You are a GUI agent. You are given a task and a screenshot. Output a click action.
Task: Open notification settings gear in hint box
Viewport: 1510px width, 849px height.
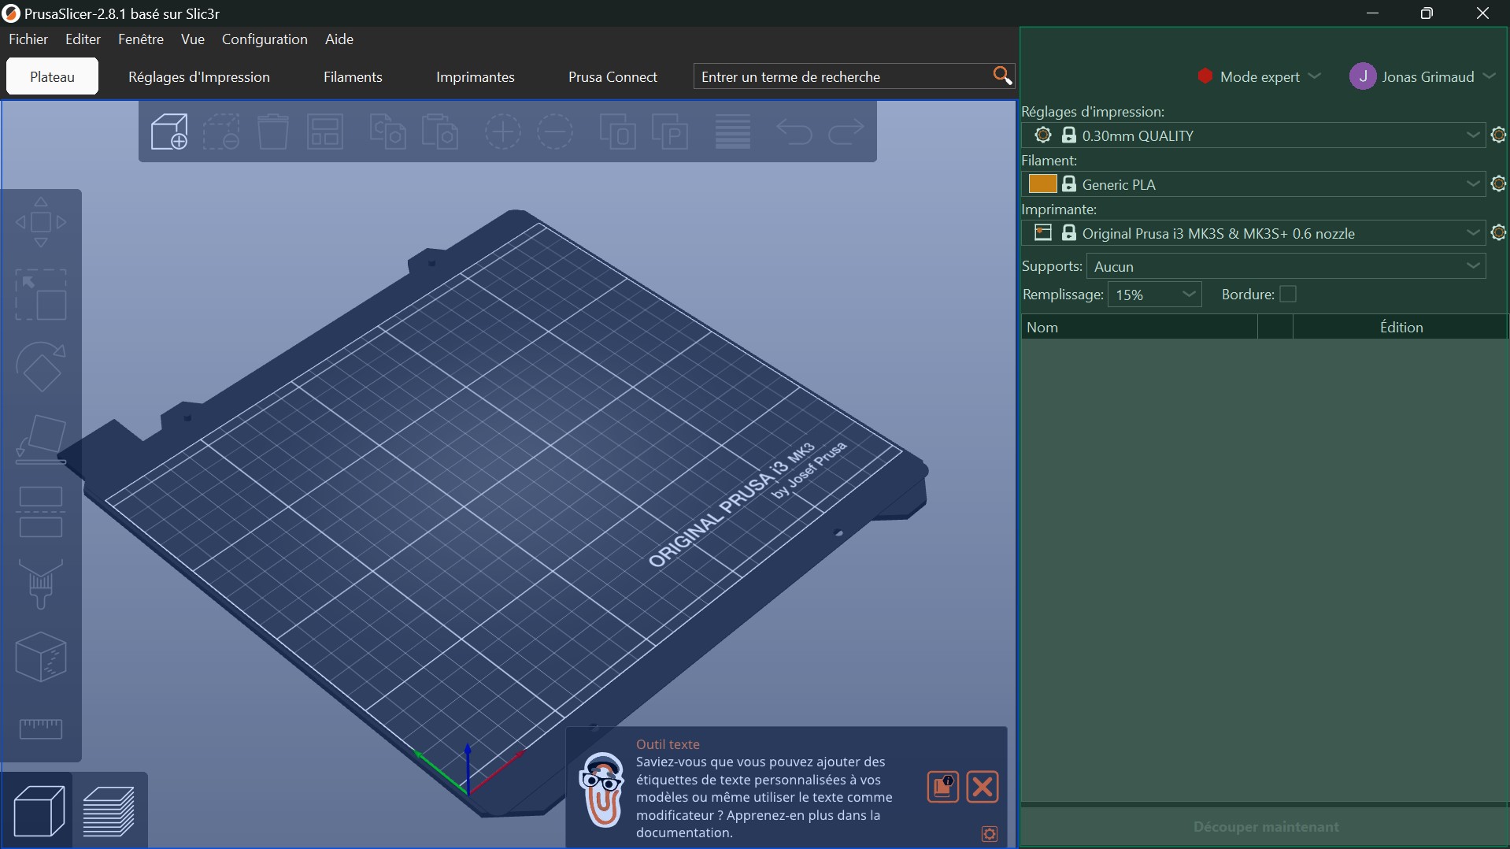[x=990, y=834]
